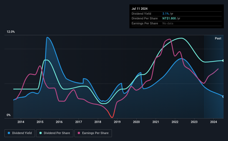Click the Dividend Yield endpoint marker

(223, 97)
